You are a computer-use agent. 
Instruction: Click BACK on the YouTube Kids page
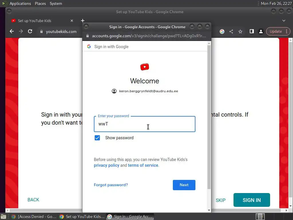pyautogui.click(x=33, y=200)
